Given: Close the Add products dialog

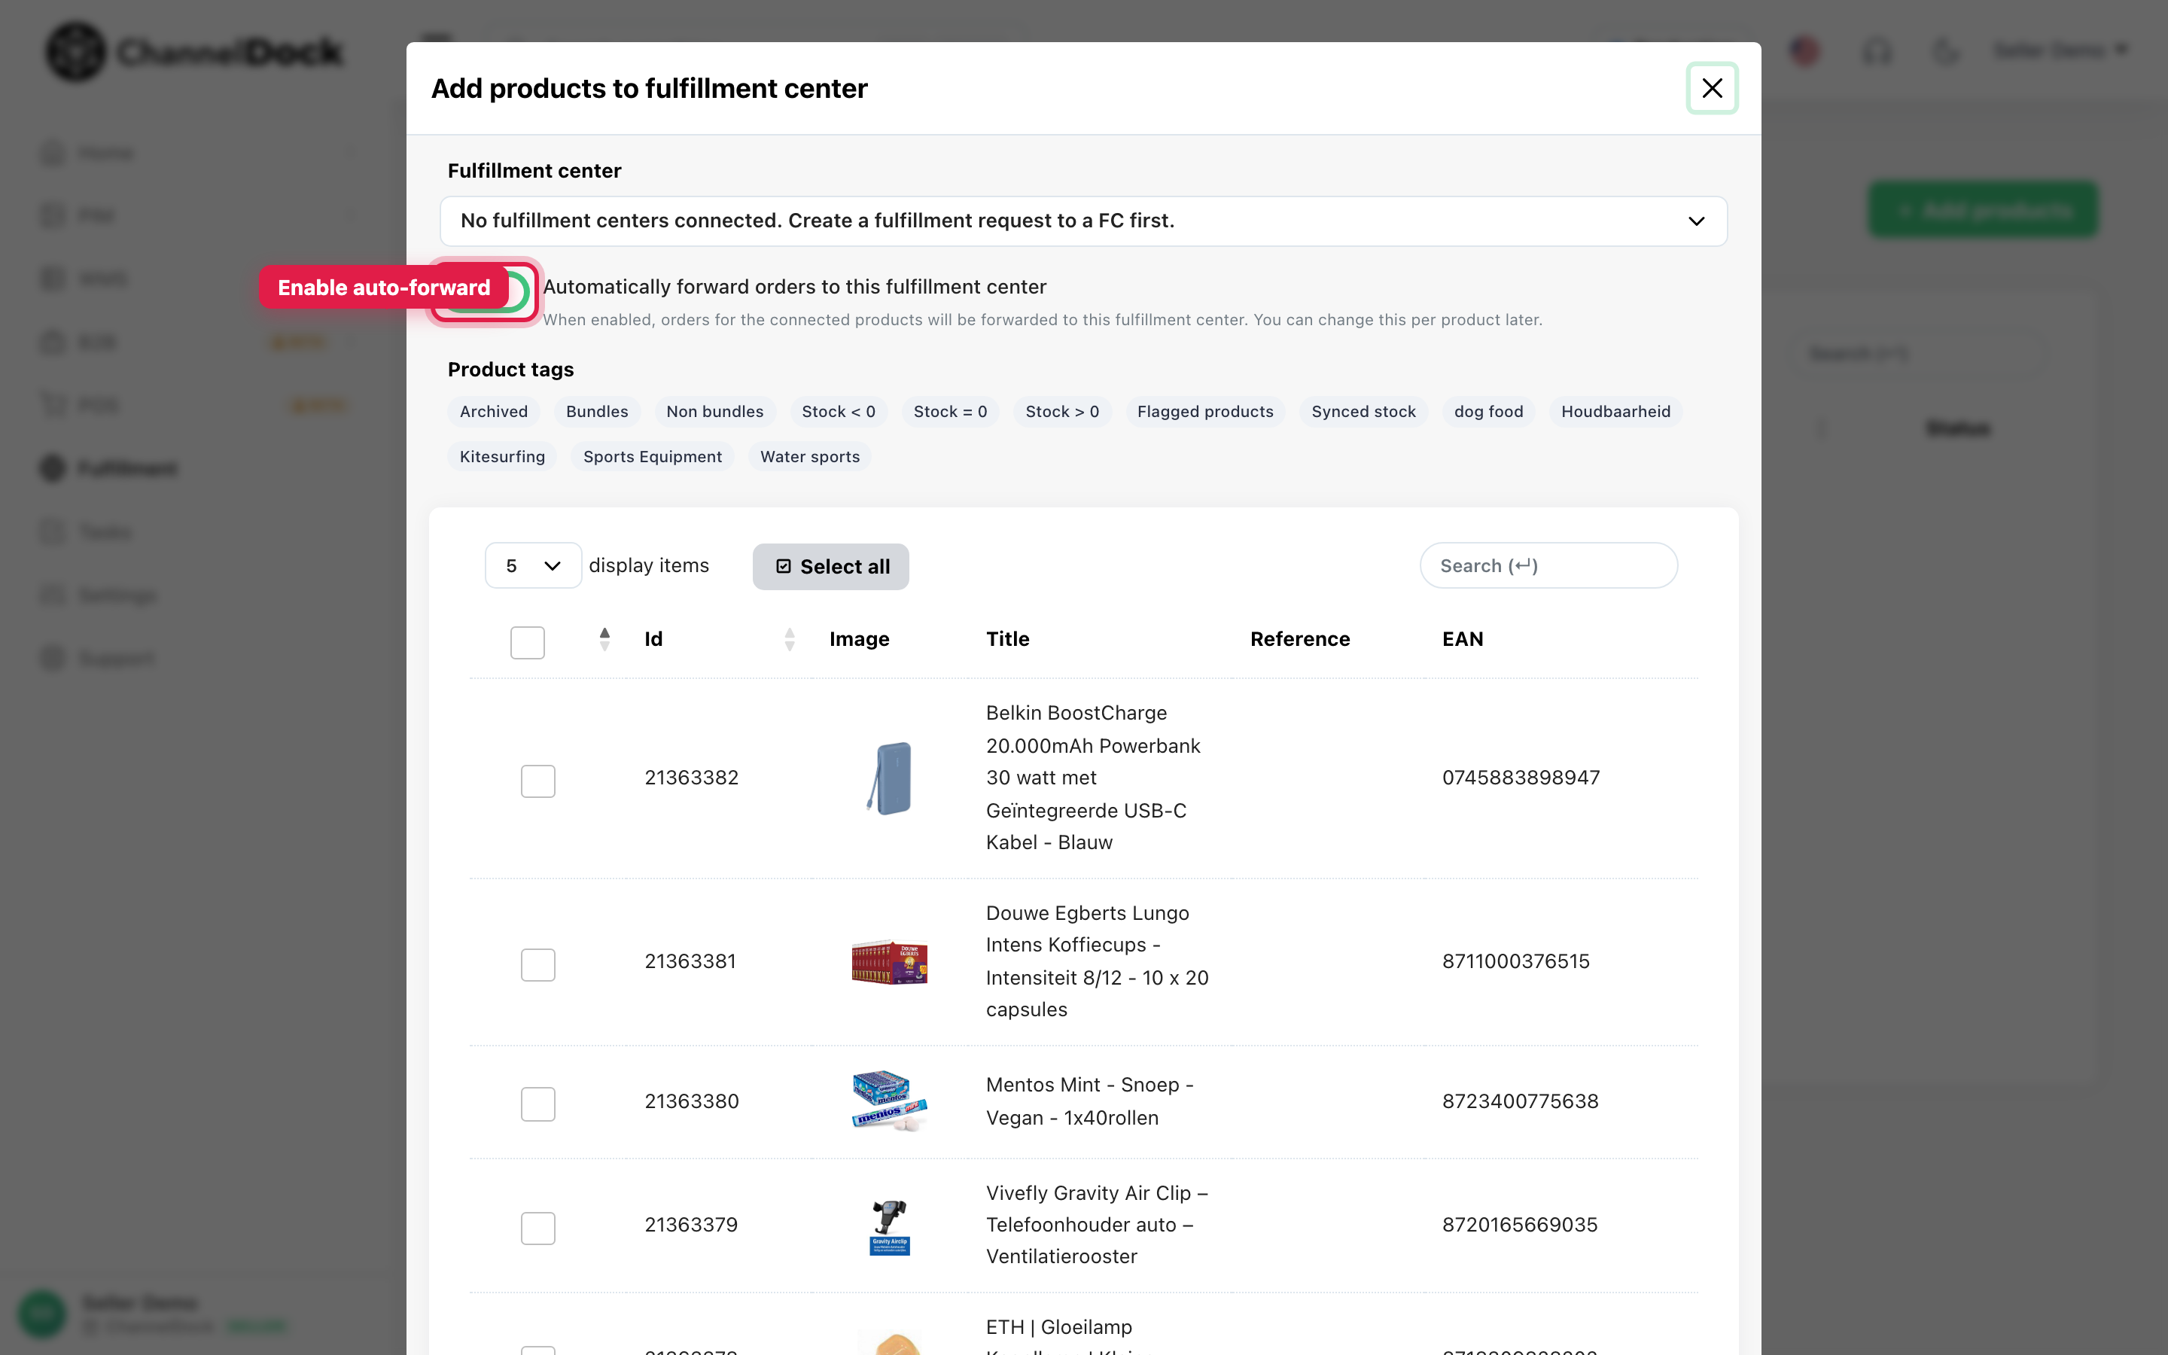Looking at the screenshot, I should [1711, 88].
